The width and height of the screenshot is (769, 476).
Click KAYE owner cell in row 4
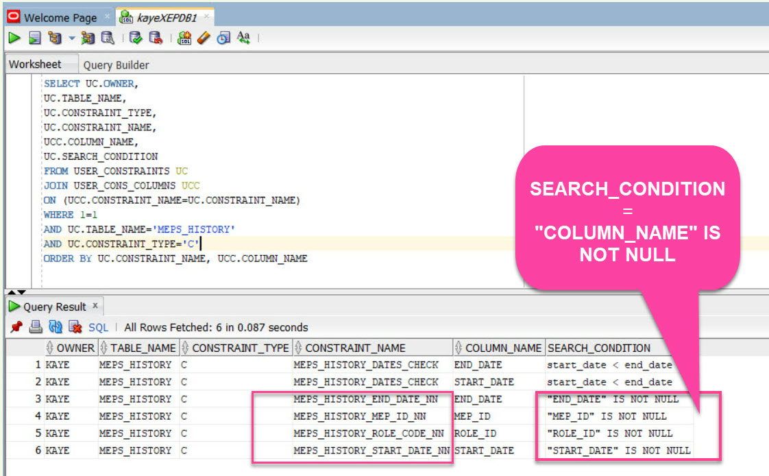click(58, 416)
